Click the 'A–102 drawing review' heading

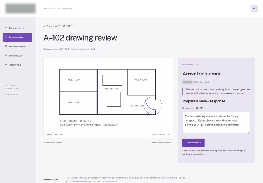click(80, 38)
